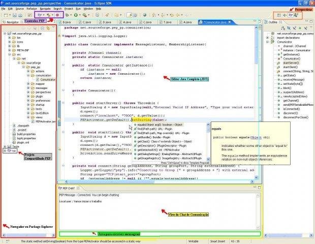Click the chat message input field

click(x=160, y=234)
